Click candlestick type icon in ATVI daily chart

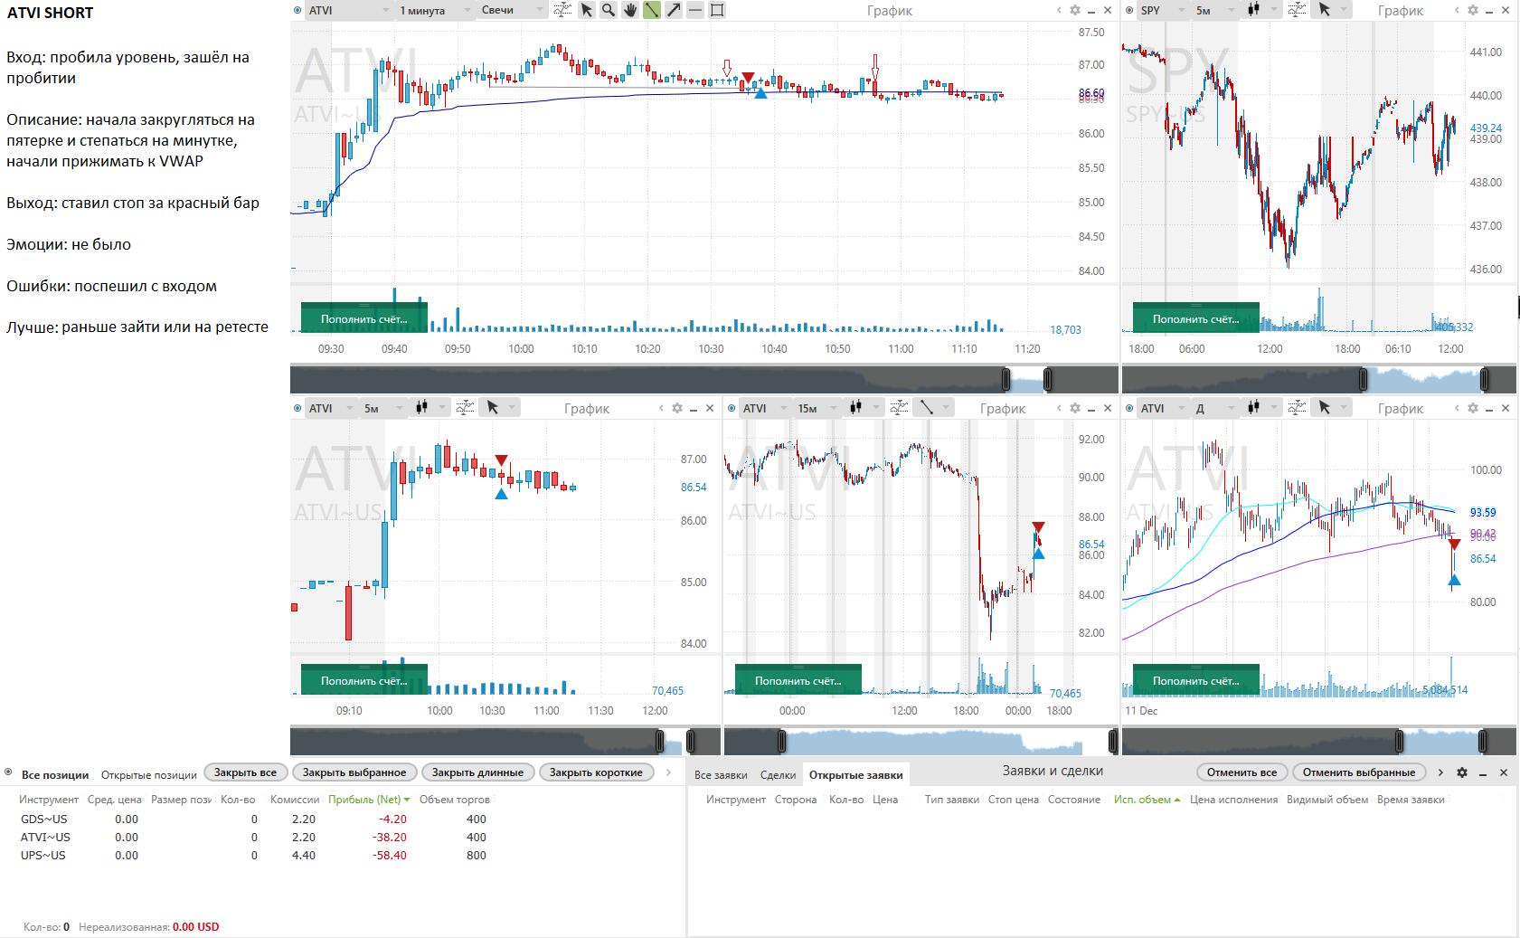coord(1253,408)
